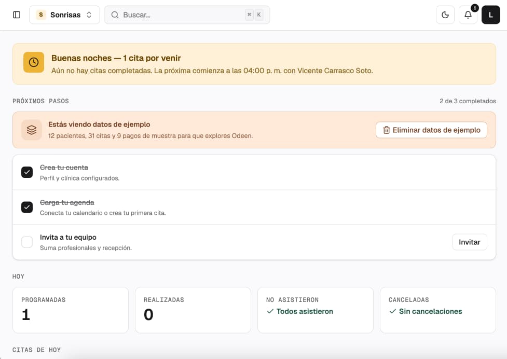Image resolution: width=507 pixels, height=359 pixels.
Task: Click the ⌘ K shortcut hint
Action: [254, 15]
